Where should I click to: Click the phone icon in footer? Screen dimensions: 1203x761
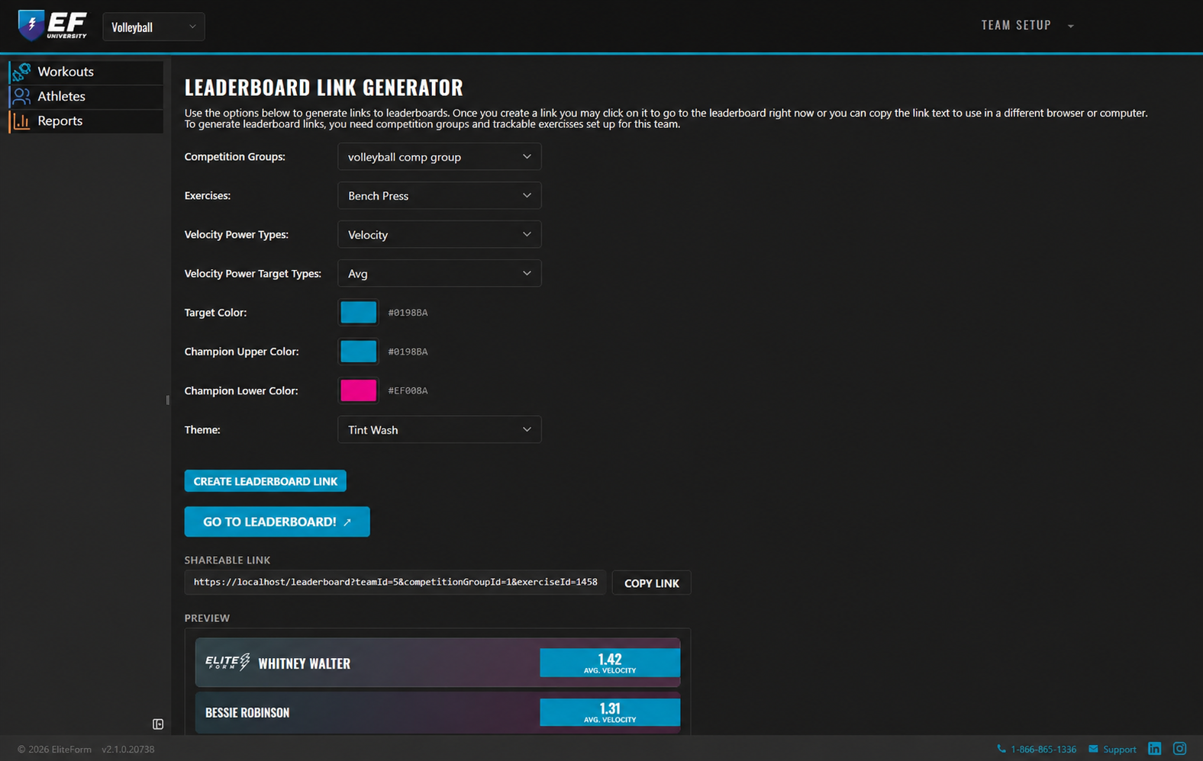pyautogui.click(x=1001, y=749)
